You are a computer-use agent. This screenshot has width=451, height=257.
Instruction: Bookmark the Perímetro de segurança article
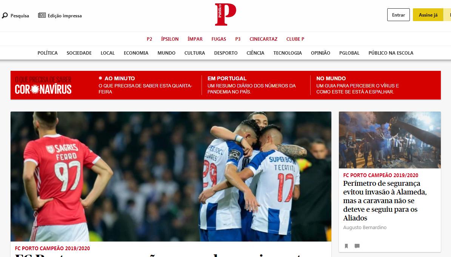[346, 246]
